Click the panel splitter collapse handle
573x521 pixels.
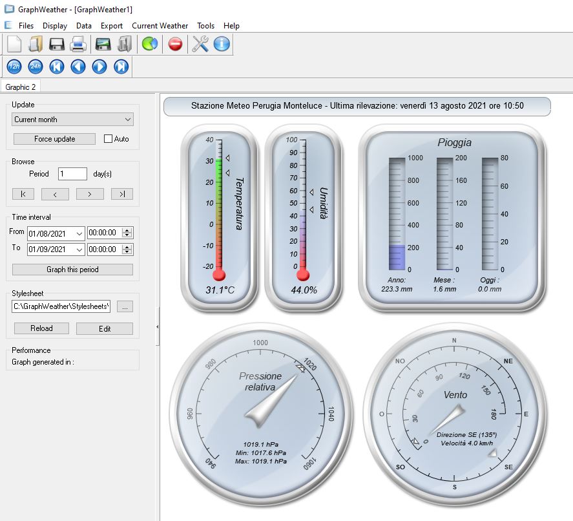pos(158,326)
